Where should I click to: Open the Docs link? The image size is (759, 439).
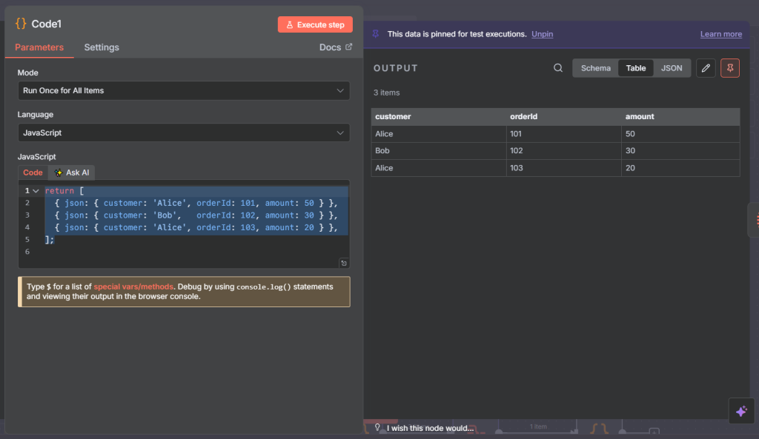pyautogui.click(x=335, y=47)
